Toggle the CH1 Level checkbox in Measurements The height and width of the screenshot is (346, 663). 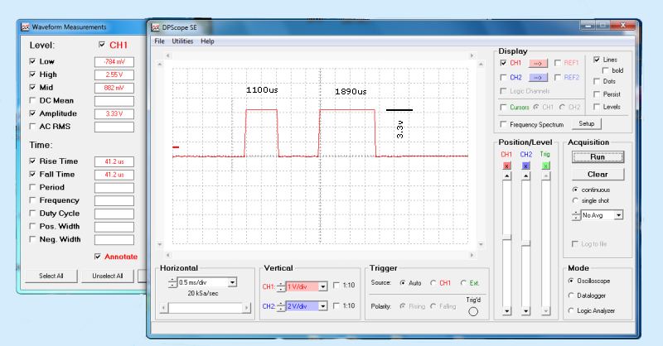pos(101,45)
